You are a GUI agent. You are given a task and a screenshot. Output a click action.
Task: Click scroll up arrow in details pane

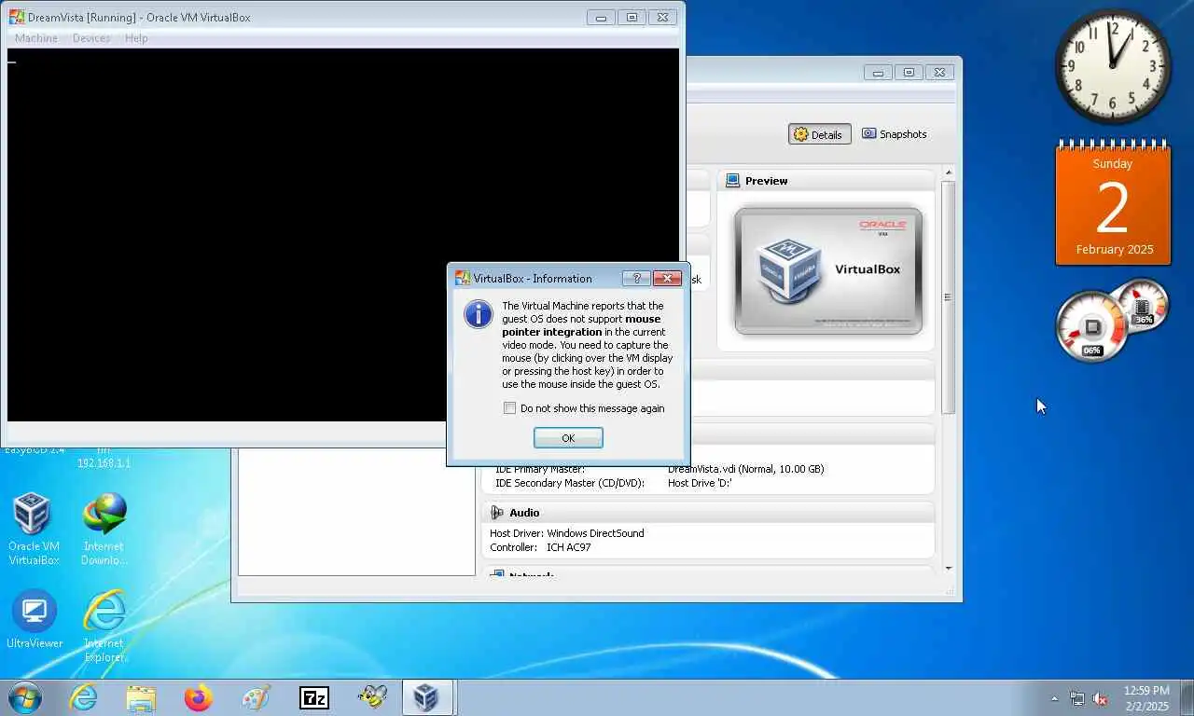pyautogui.click(x=949, y=172)
